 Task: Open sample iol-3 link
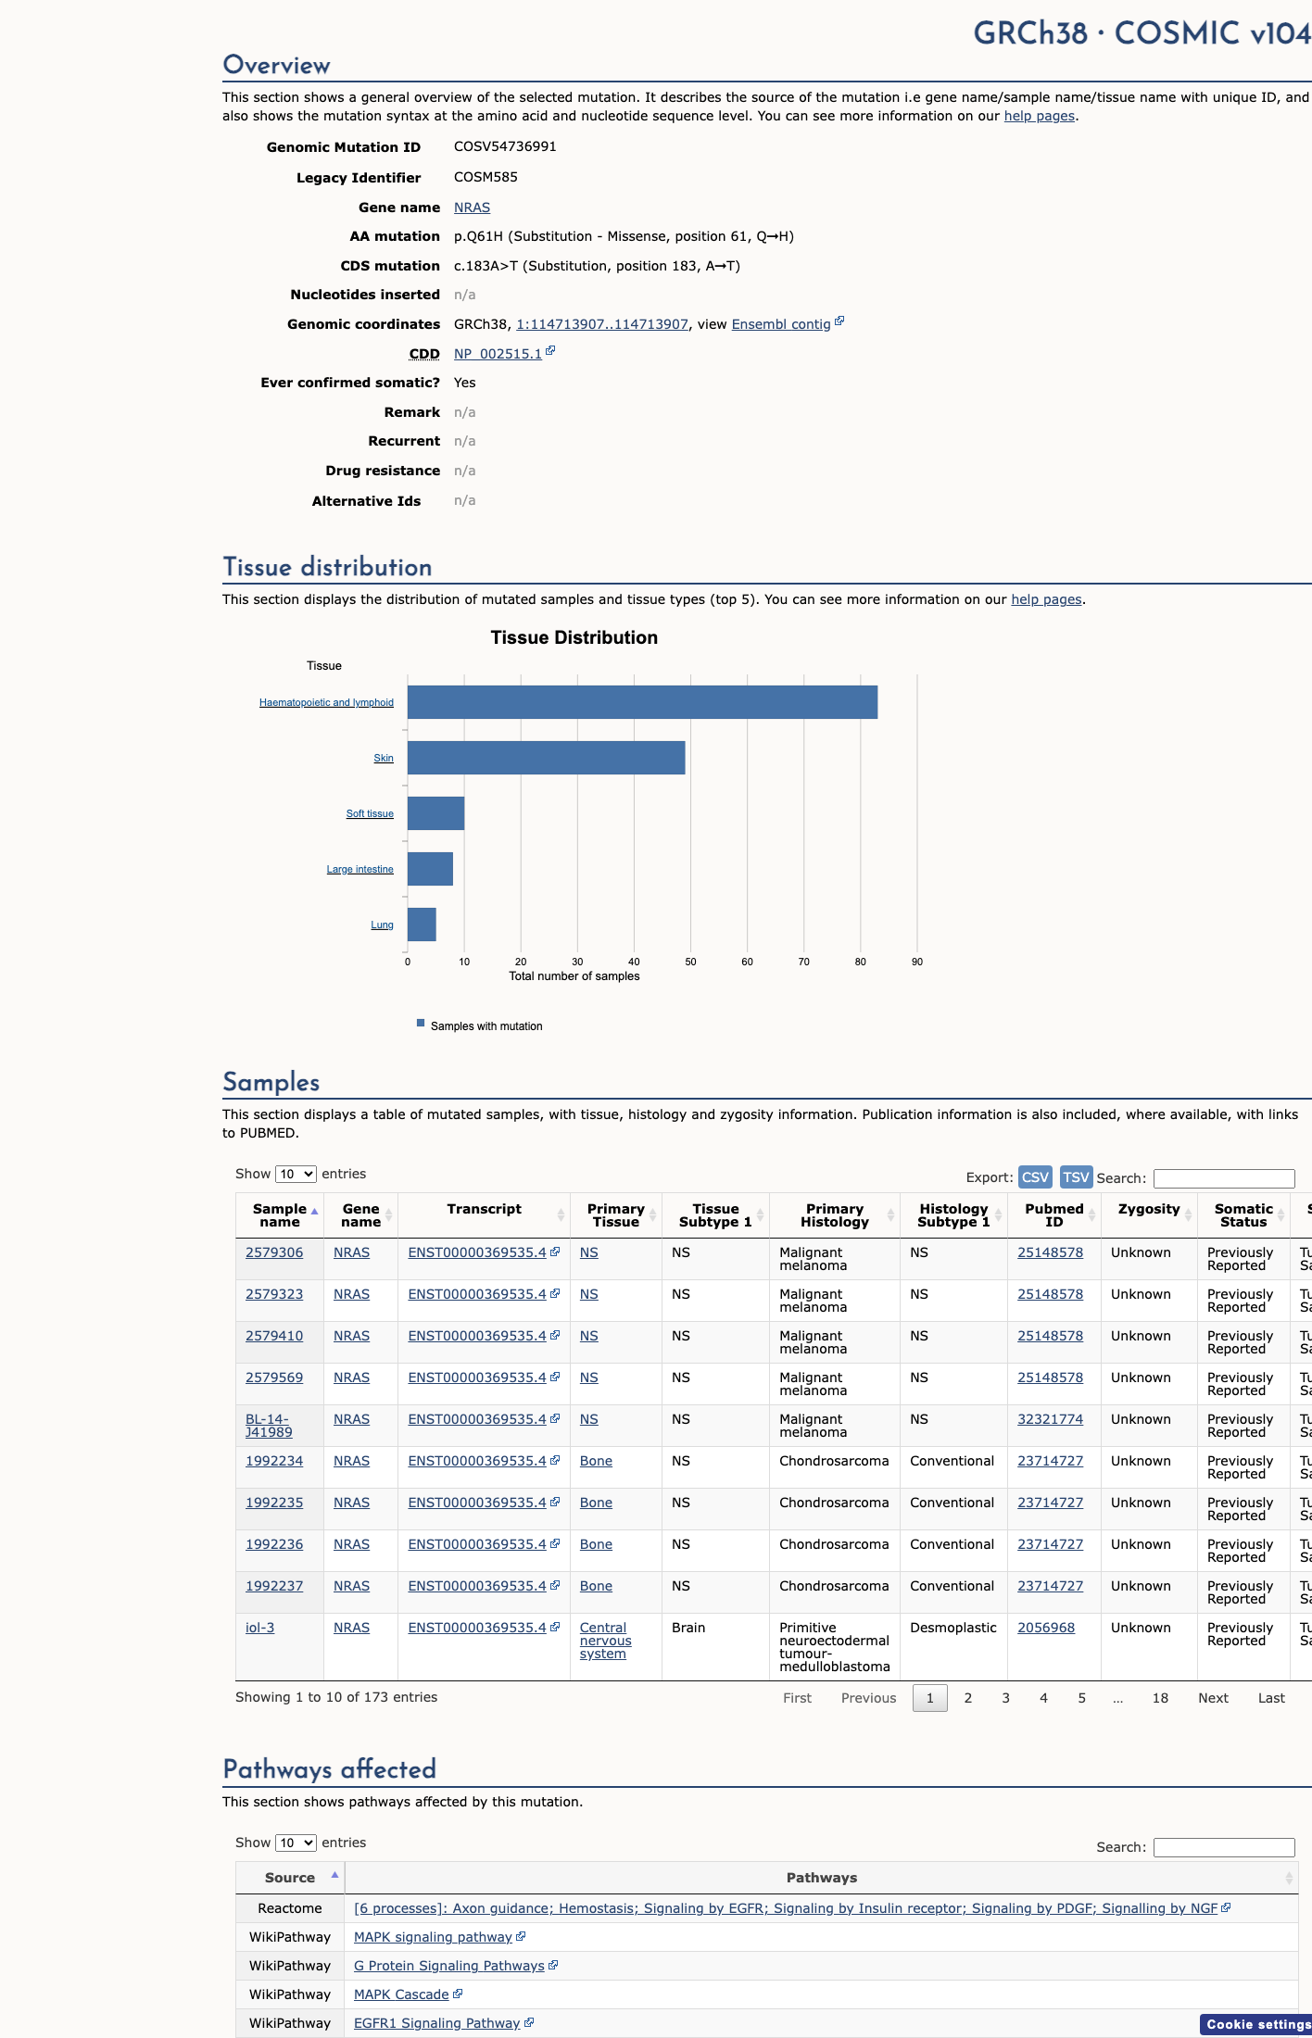pos(259,1628)
